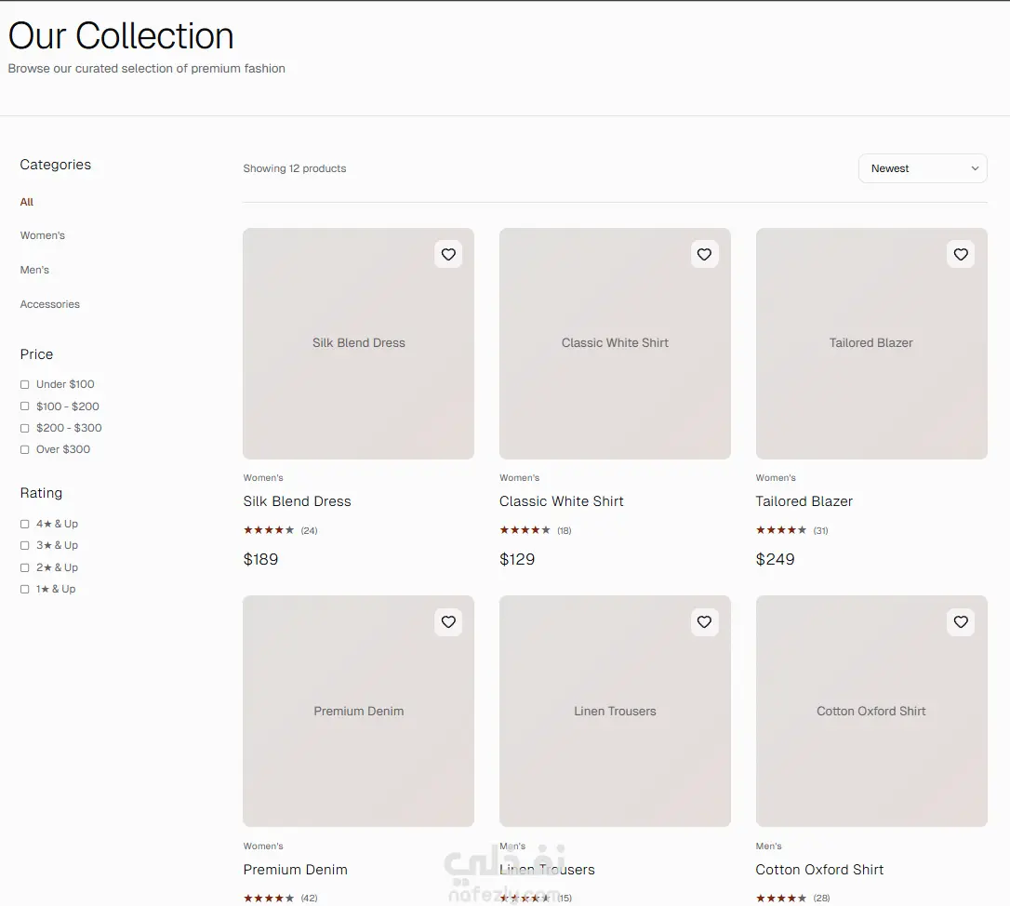Click the $189 price text

261,559
